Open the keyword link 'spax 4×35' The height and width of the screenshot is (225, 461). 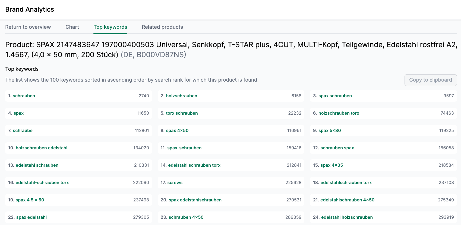pyautogui.click(x=332, y=165)
